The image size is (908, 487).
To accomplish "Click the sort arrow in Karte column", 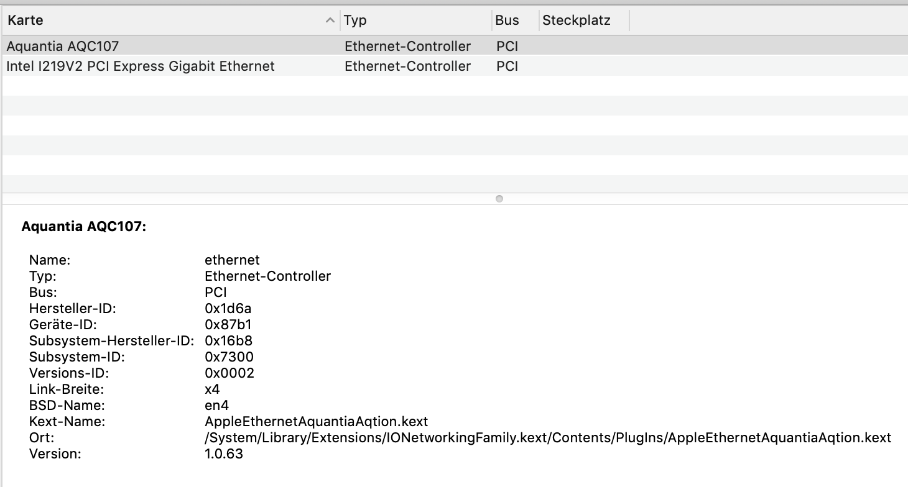I will coord(330,20).
